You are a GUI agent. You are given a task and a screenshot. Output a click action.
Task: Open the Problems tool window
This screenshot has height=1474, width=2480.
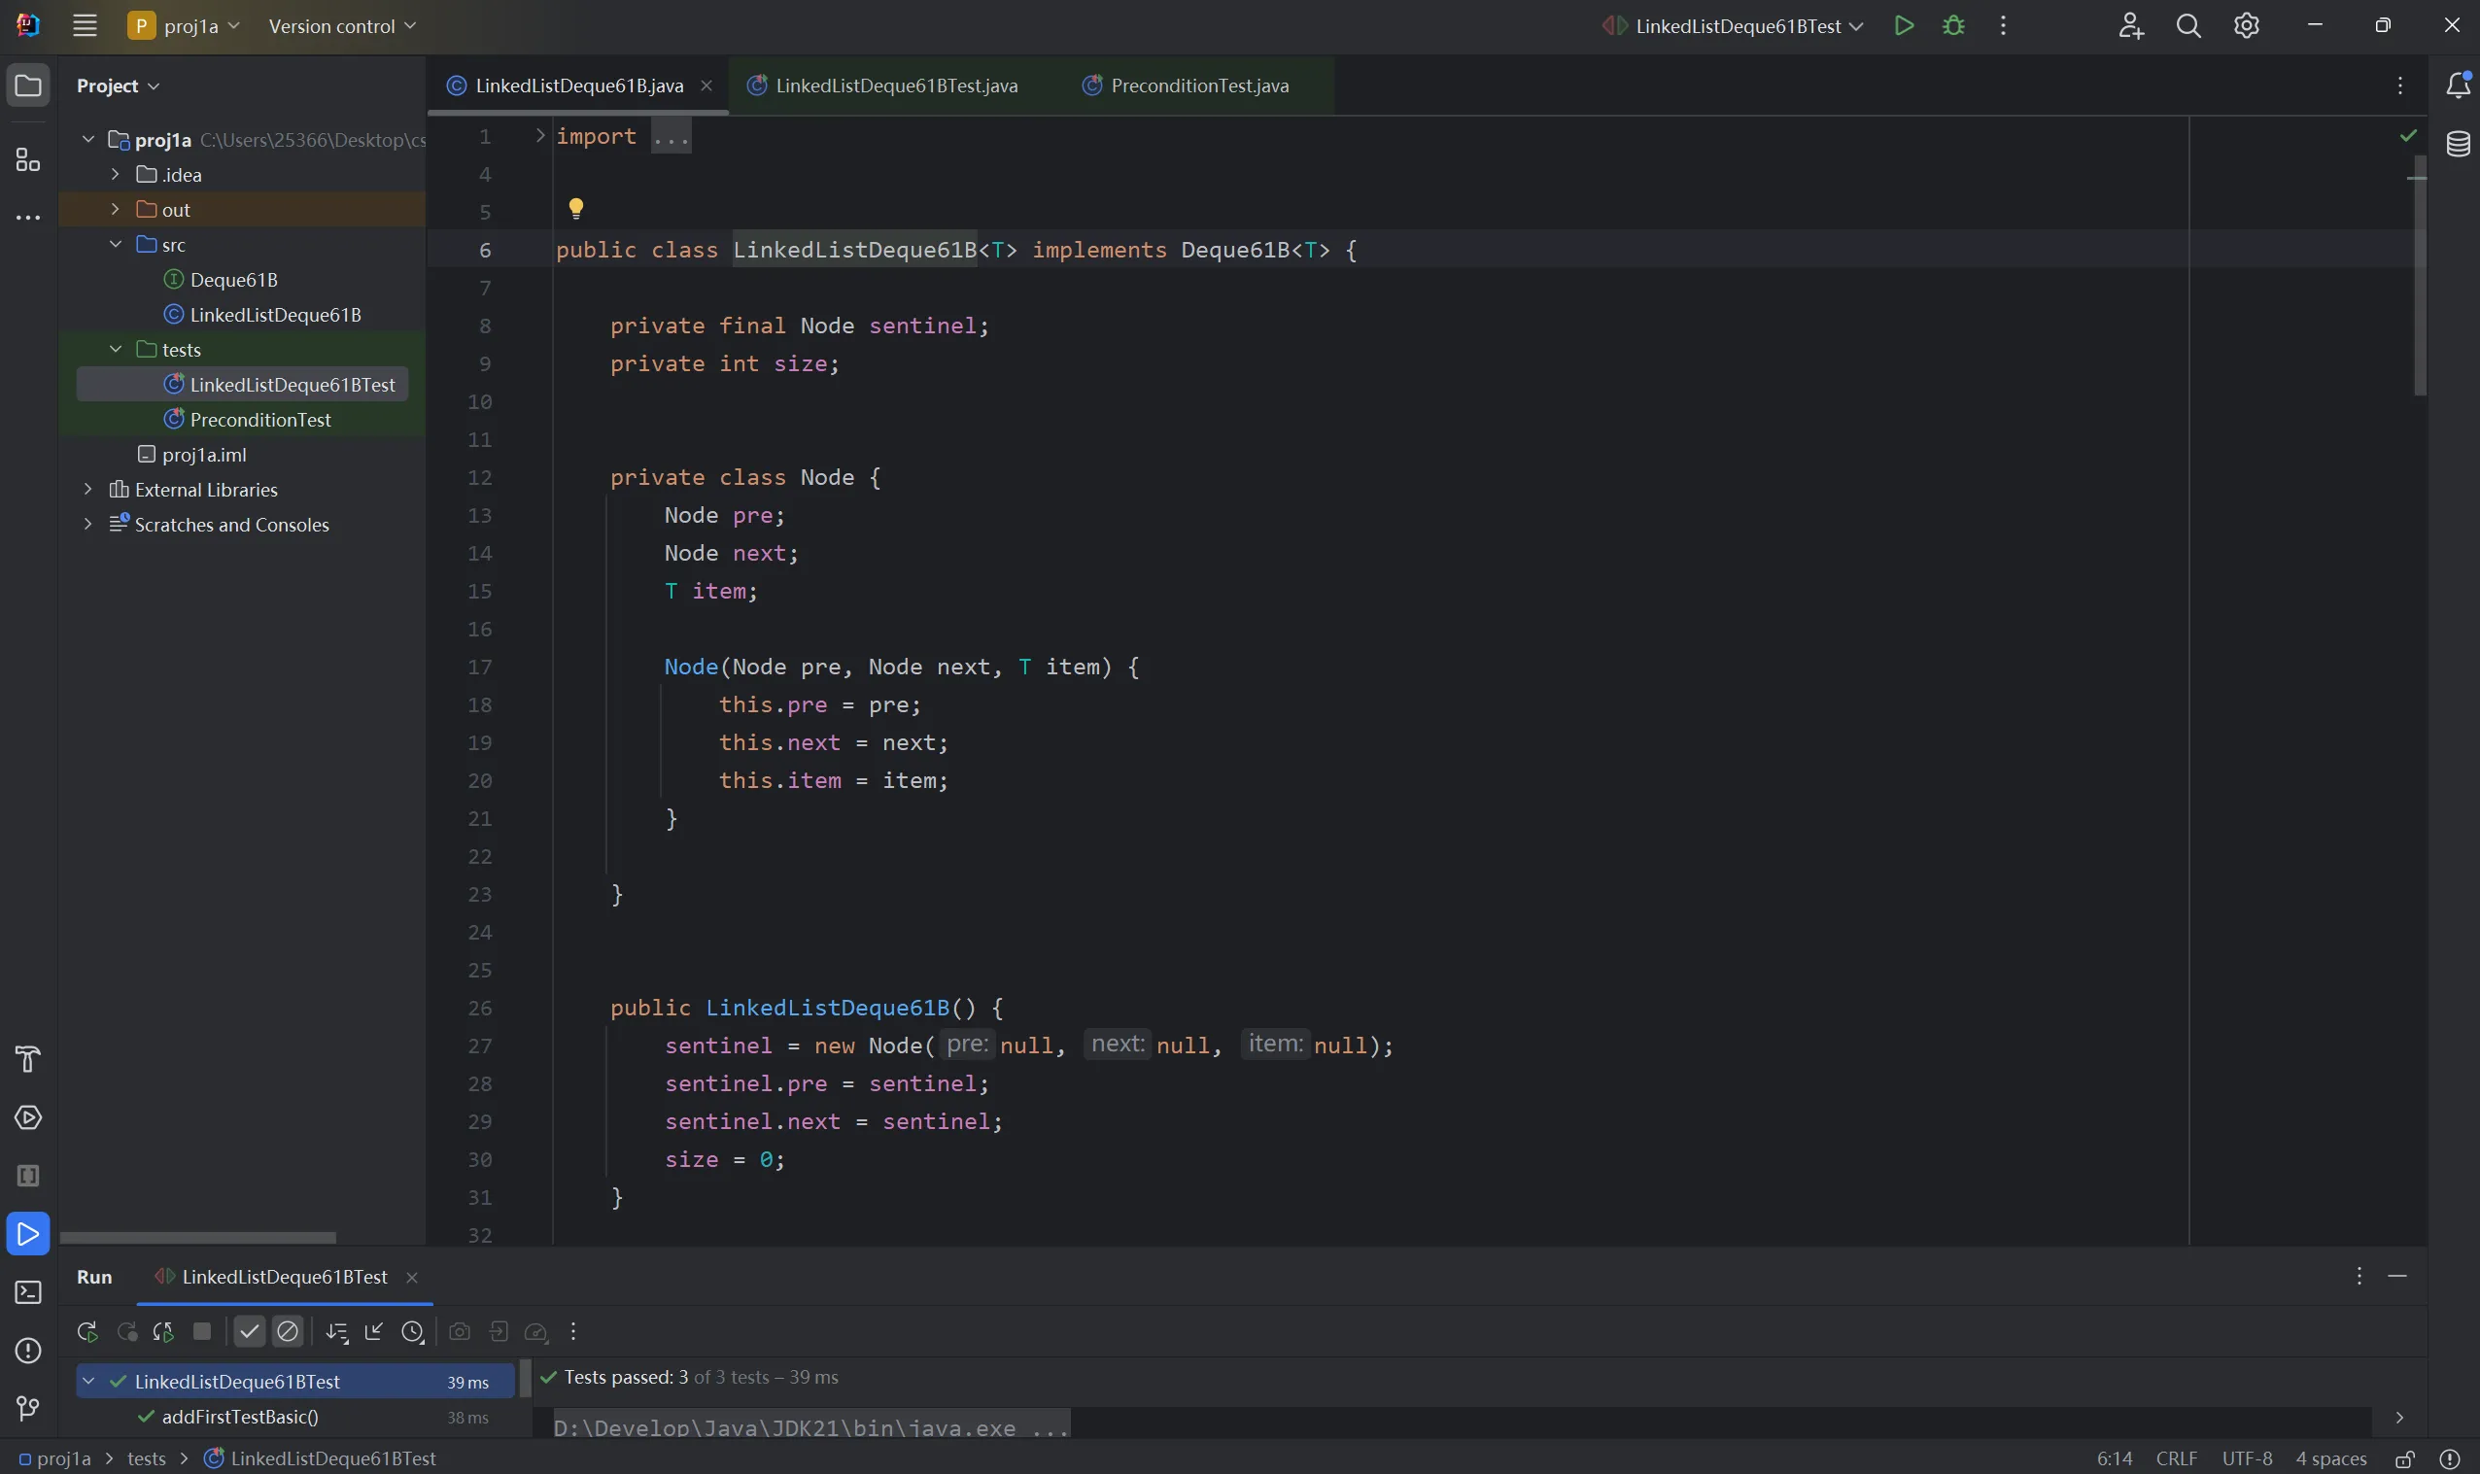click(x=28, y=1350)
